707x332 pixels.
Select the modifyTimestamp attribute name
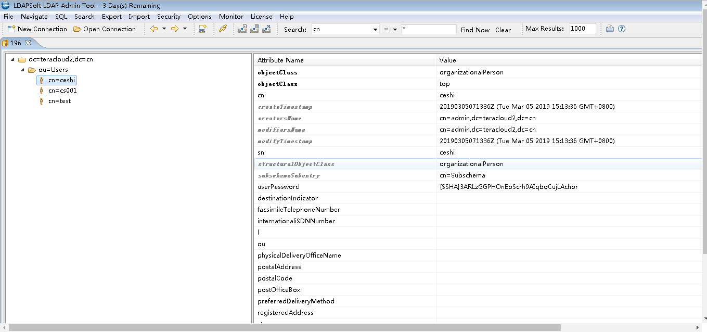click(x=285, y=141)
